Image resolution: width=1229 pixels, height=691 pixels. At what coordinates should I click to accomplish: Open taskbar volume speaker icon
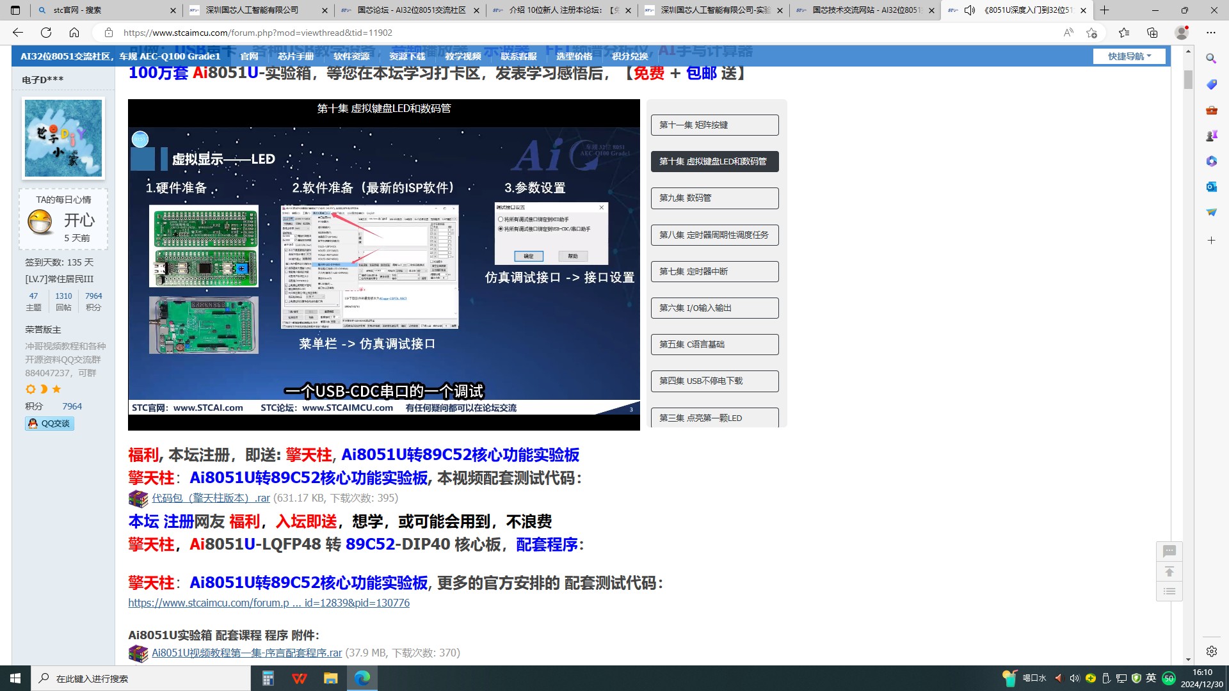pos(1074,678)
